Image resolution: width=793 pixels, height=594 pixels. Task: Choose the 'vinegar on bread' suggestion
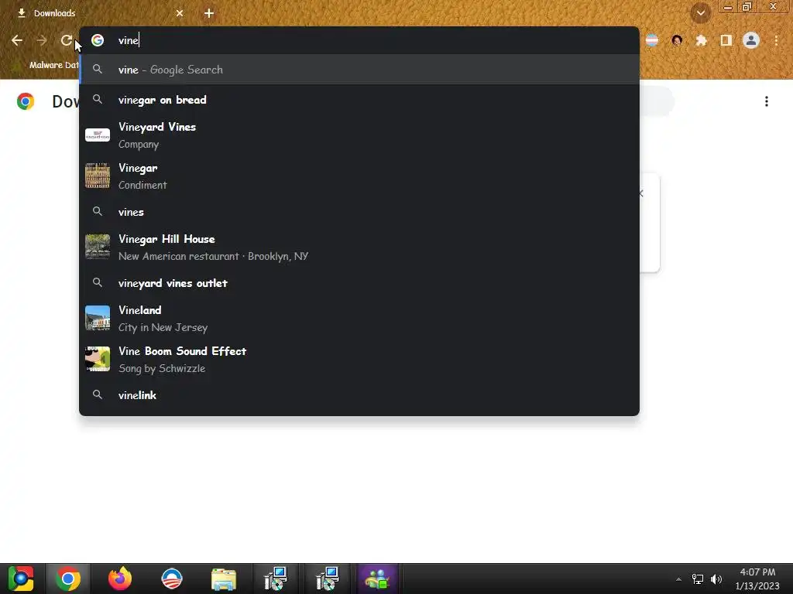coord(359,100)
